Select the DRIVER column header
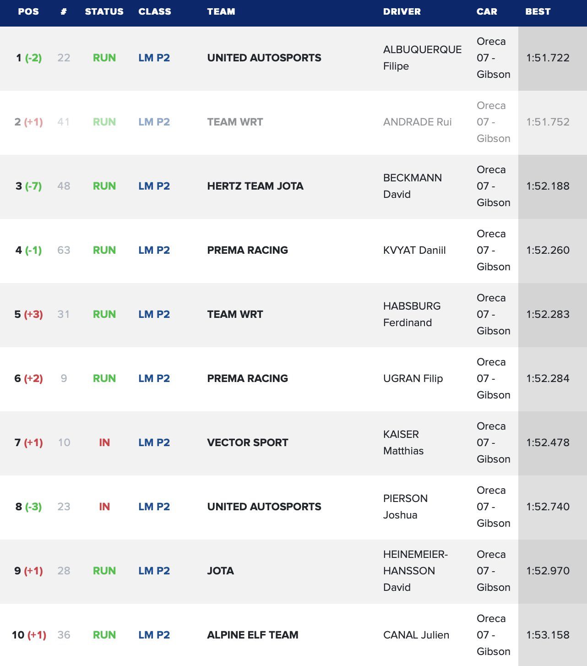This screenshot has width=587, height=666. (x=402, y=11)
